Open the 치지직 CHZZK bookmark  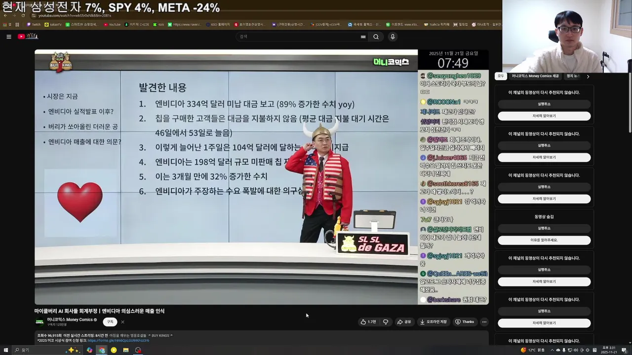137,24
